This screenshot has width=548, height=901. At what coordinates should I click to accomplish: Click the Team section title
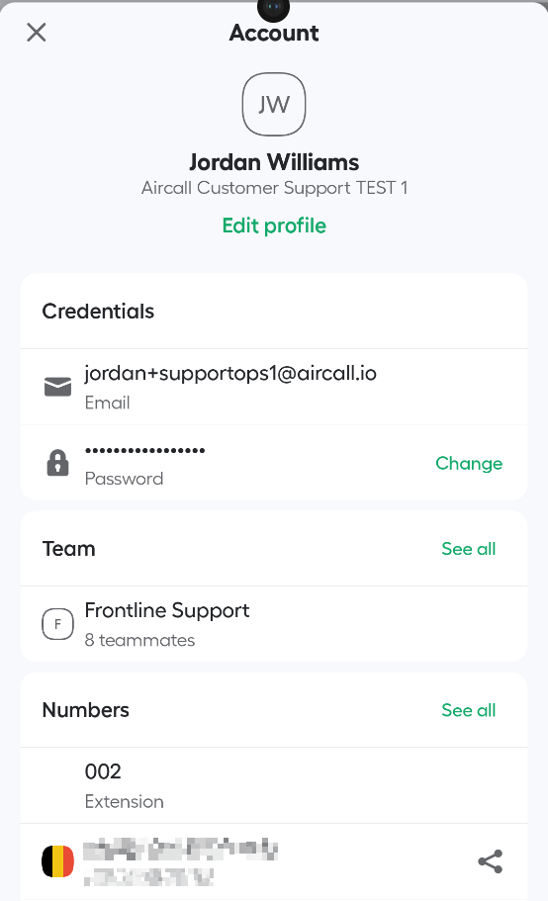[69, 549]
